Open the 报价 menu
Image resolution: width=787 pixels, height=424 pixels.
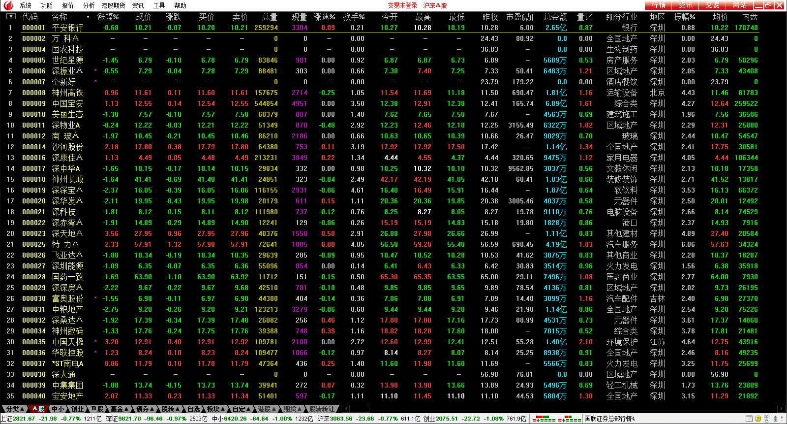pyautogui.click(x=68, y=5)
